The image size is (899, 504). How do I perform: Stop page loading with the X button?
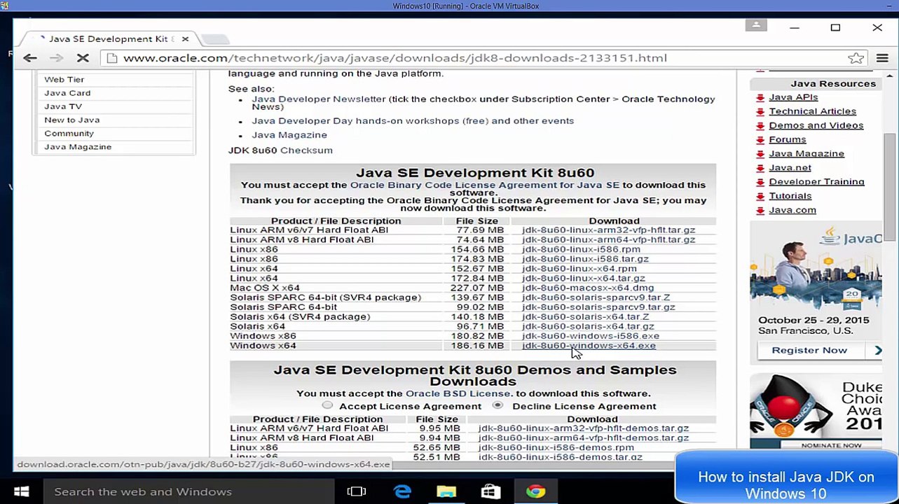82,58
